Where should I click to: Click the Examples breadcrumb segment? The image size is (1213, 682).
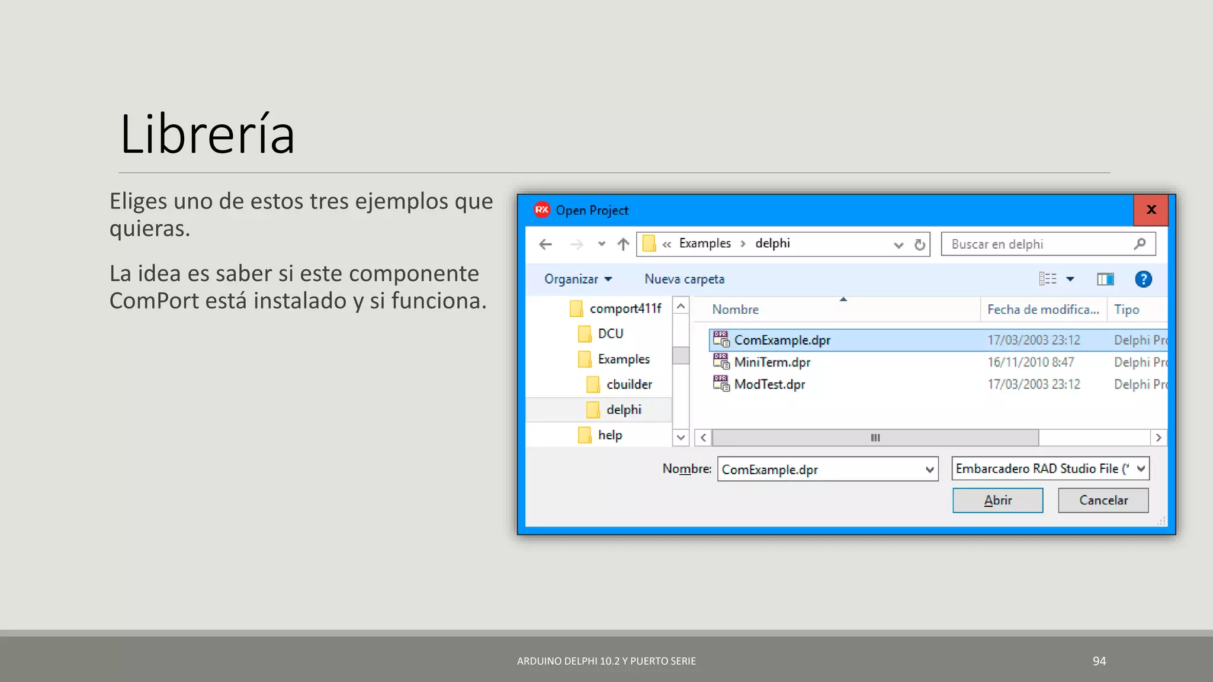pyautogui.click(x=705, y=243)
